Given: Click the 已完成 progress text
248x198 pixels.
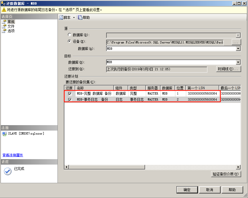Looking at the screenshot, I should point(19,169).
